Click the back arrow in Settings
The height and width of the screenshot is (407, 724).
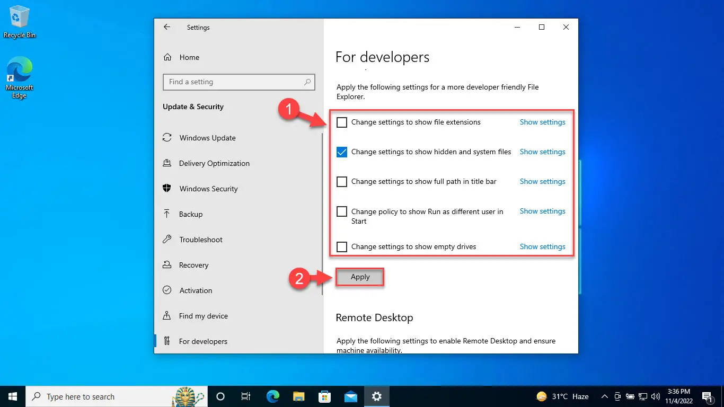click(167, 27)
